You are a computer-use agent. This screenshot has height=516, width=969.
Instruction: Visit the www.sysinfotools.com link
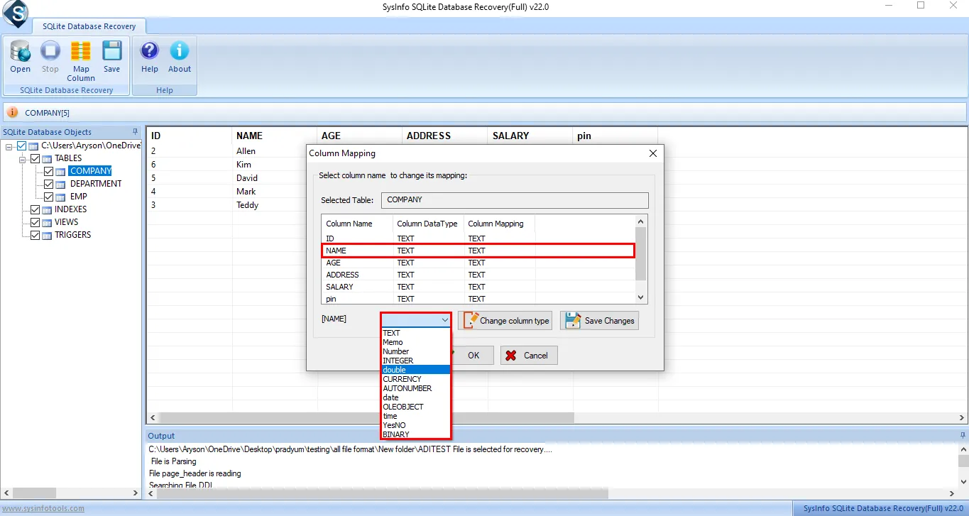43,508
